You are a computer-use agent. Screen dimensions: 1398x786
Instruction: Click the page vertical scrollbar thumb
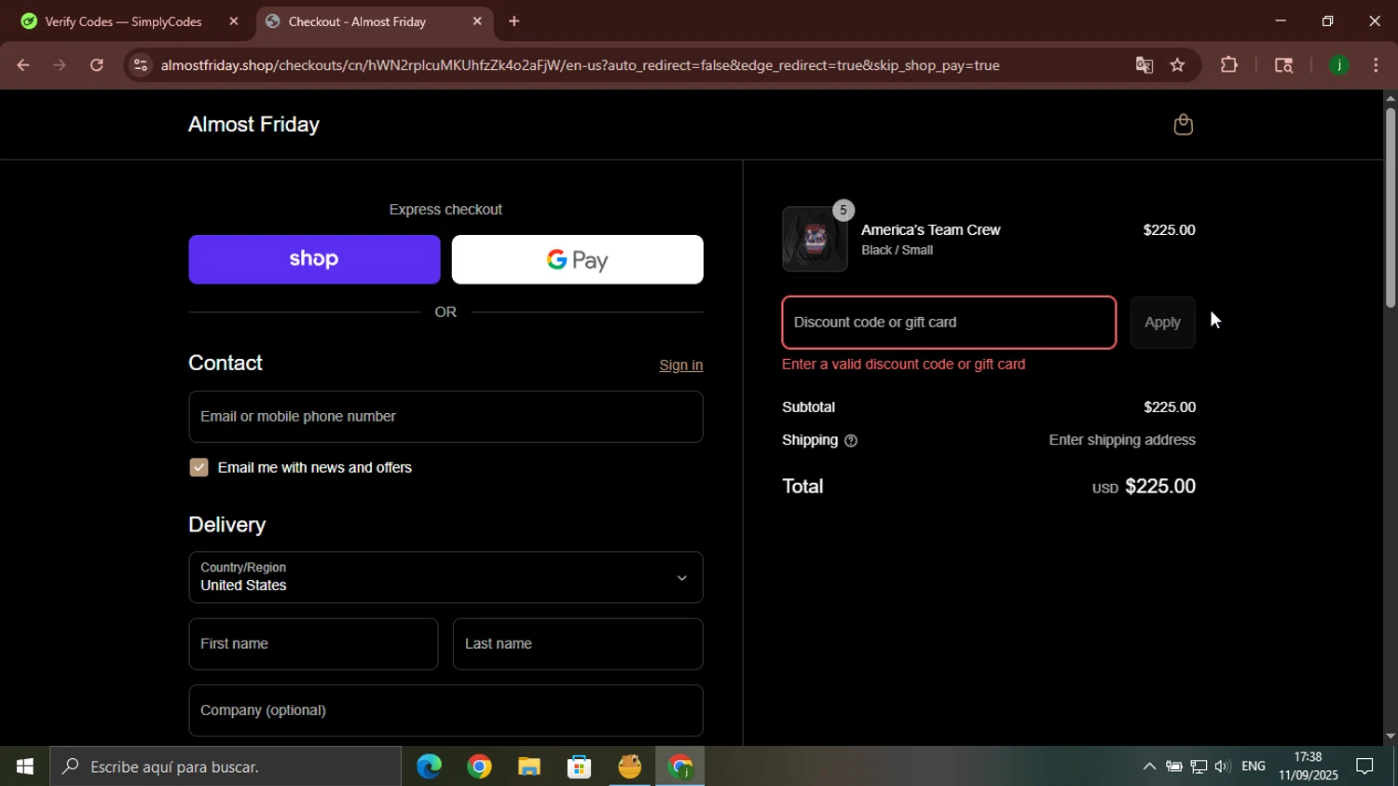point(1390,207)
